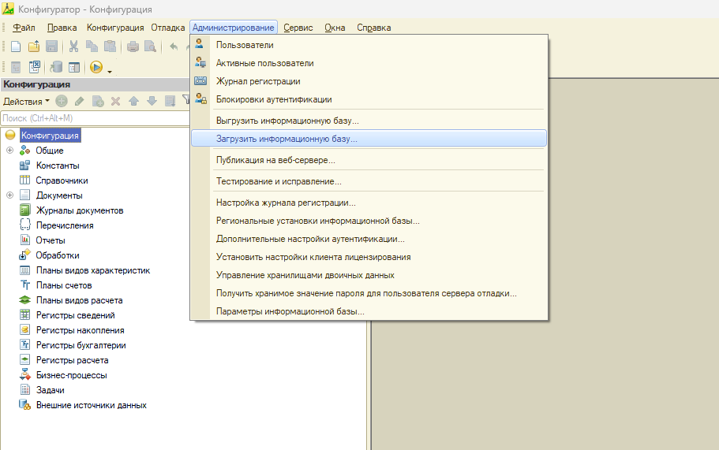Click the copy-add object icon in Configuration panel
This screenshot has width=719, height=450.
tap(98, 101)
